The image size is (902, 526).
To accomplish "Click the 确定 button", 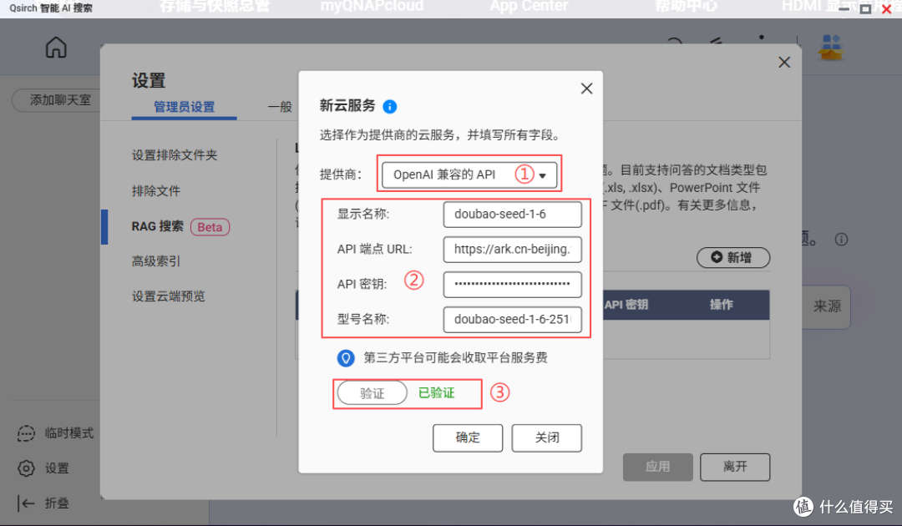I will (x=468, y=438).
